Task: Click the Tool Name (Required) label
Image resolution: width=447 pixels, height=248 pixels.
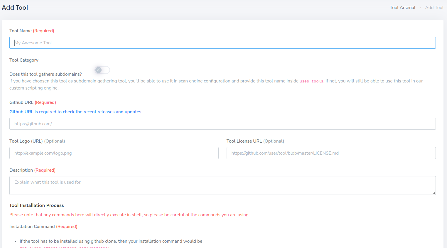Action: click(x=32, y=31)
